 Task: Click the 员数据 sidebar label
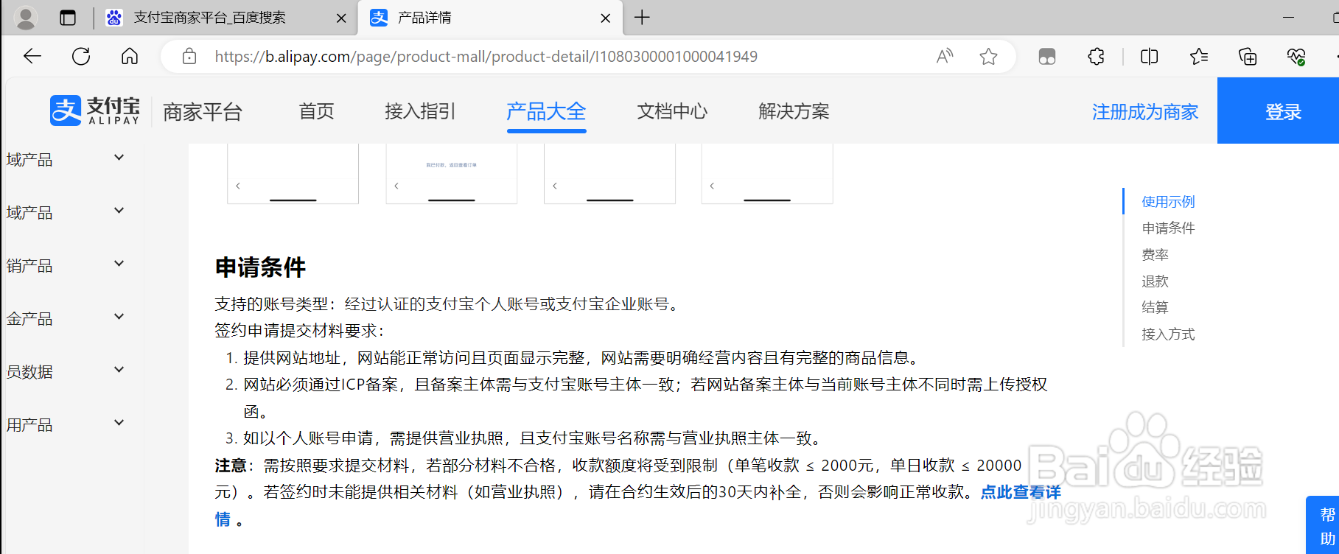click(29, 371)
